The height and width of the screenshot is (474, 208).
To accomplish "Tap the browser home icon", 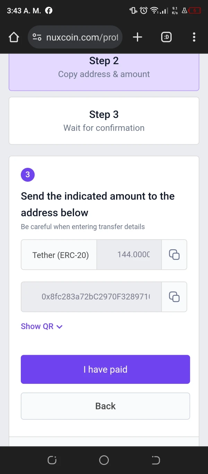I will point(14,37).
